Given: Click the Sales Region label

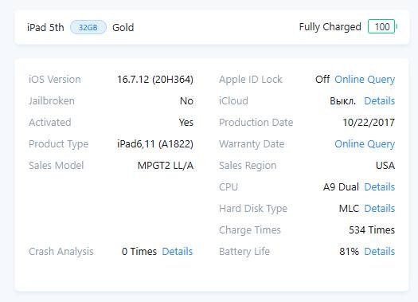Looking at the screenshot, I should pyautogui.click(x=248, y=166).
